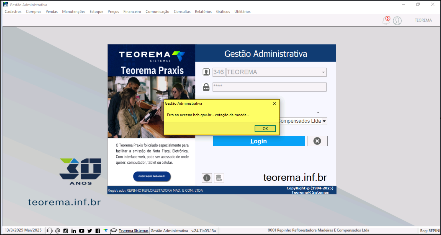Click Registrado: REPINHO REFLORESTADORA text
The height and width of the screenshot is (235, 441).
pos(155,191)
